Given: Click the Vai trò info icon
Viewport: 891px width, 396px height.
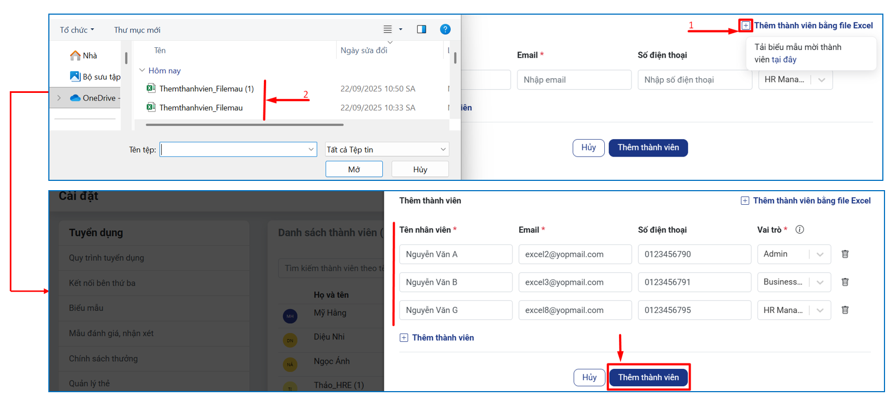Looking at the screenshot, I should point(799,230).
